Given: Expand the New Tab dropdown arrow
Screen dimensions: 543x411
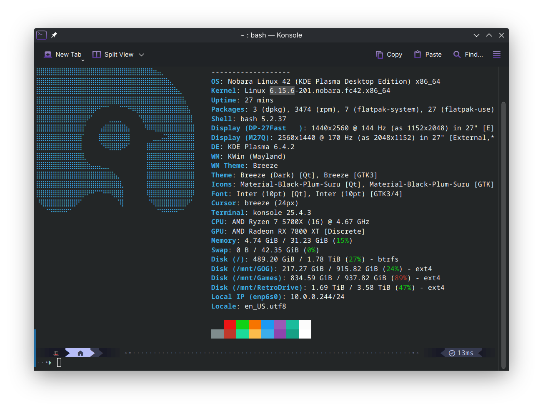Looking at the screenshot, I should coord(83,60).
